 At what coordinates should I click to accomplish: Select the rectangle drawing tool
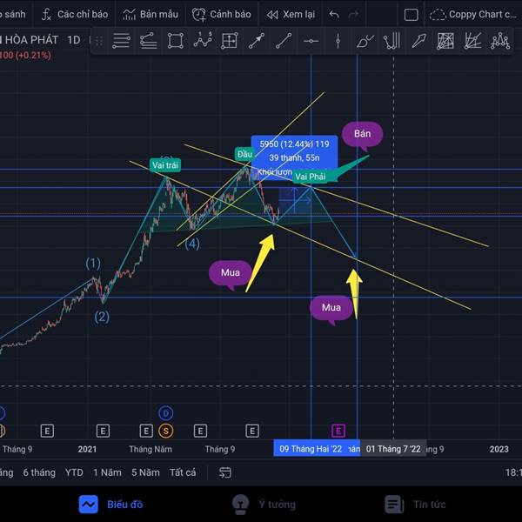click(176, 41)
